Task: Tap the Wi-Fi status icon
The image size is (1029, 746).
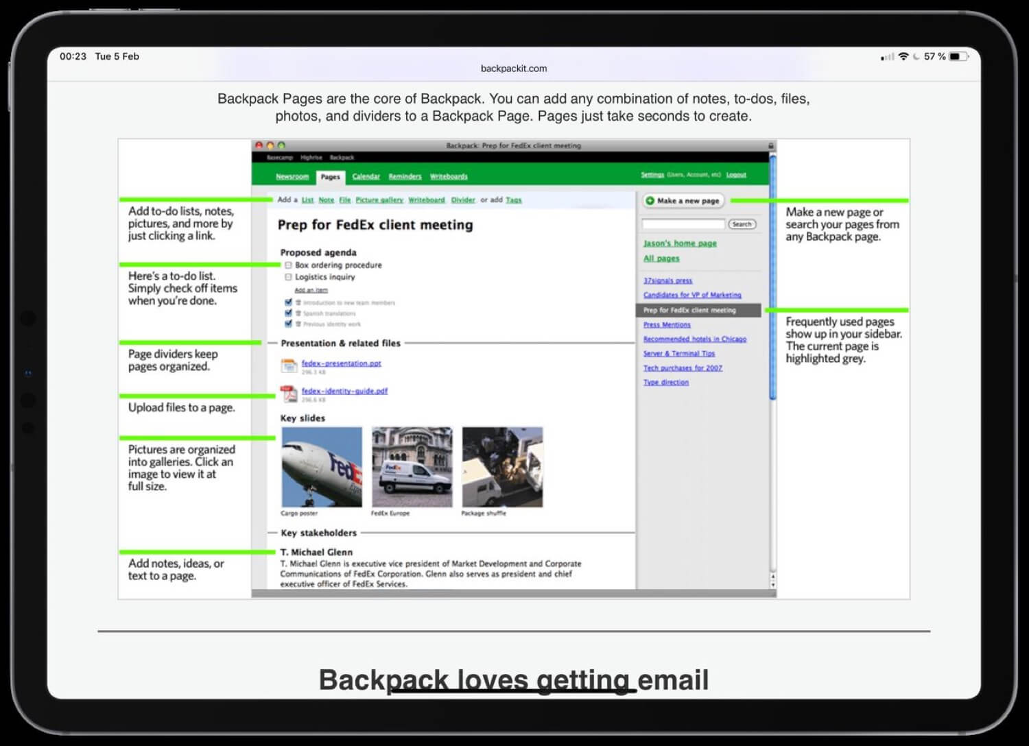Action: click(x=903, y=56)
